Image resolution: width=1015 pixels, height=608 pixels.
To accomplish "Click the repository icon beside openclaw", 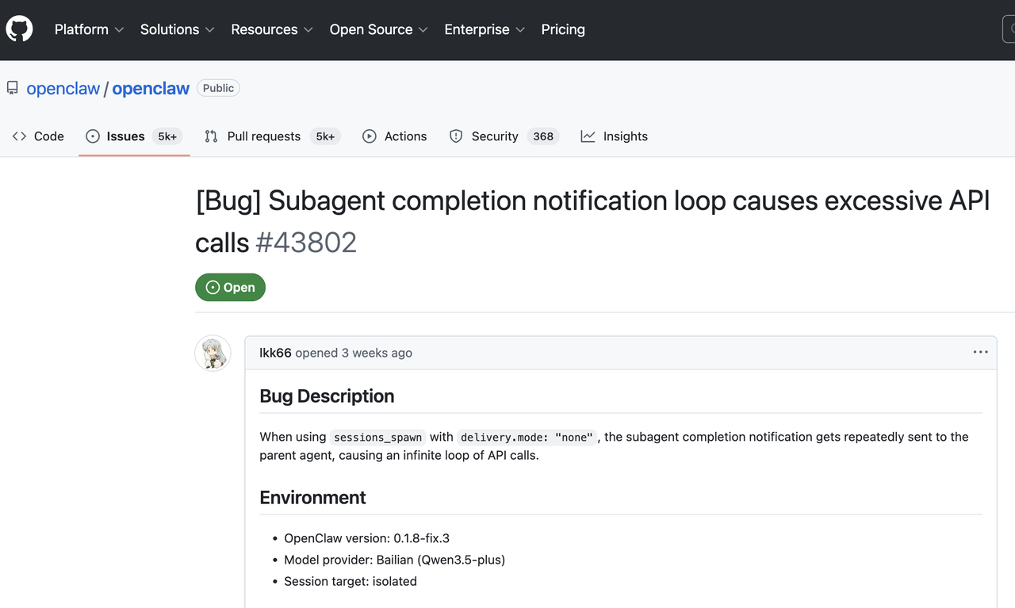I will [x=13, y=88].
